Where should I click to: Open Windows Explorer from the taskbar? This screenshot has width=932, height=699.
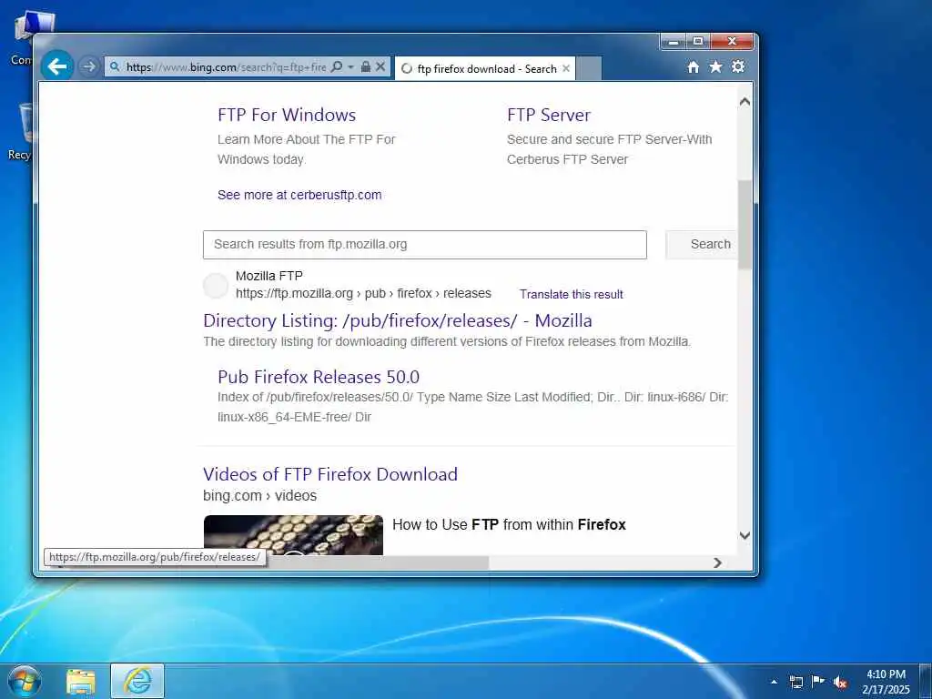[81, 682]
